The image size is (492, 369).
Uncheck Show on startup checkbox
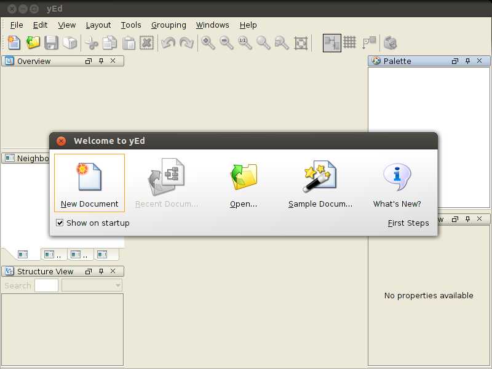60,223
